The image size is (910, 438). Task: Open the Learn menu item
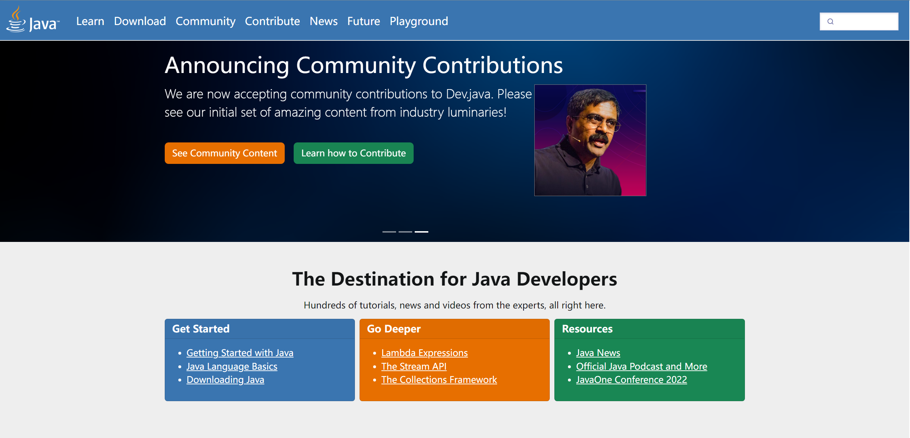tap(90, 21)
